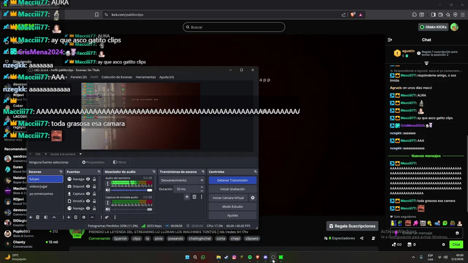Open Paneles (D) menu in OBS

(x=79, y=77)
